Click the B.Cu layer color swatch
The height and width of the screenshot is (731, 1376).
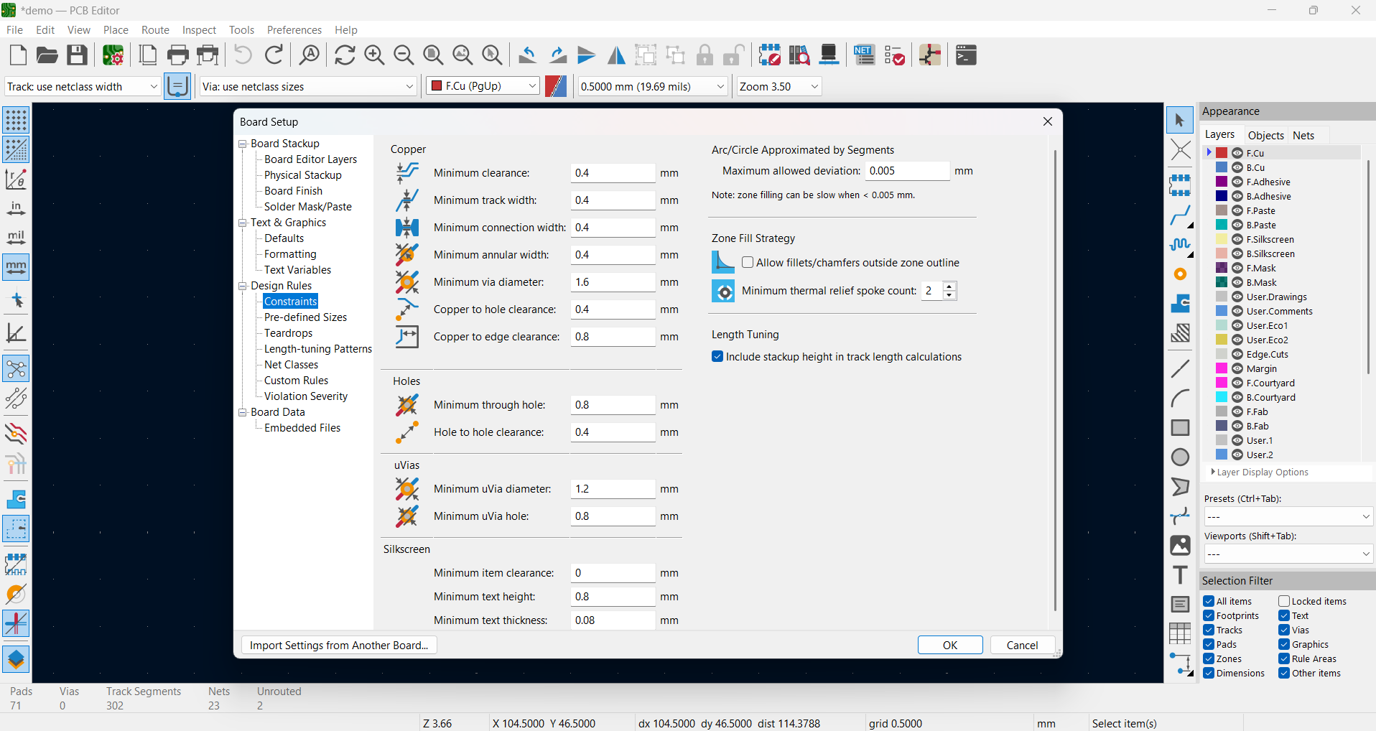coord(1222,167)
